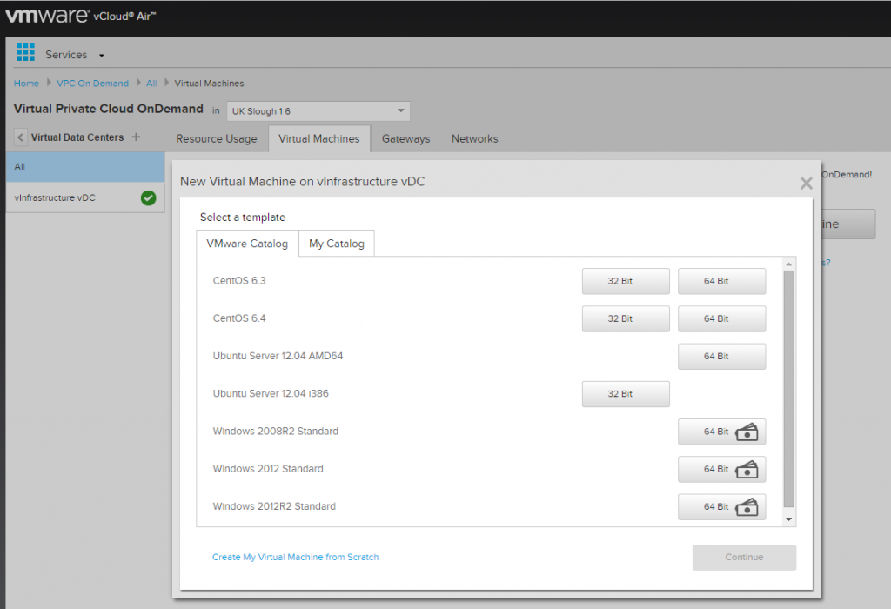Choose Ubuntu Server 12.04 i386 32 Bit
Image resolution: width=891 pixels, height=609 pixels.
click(626, 394)
